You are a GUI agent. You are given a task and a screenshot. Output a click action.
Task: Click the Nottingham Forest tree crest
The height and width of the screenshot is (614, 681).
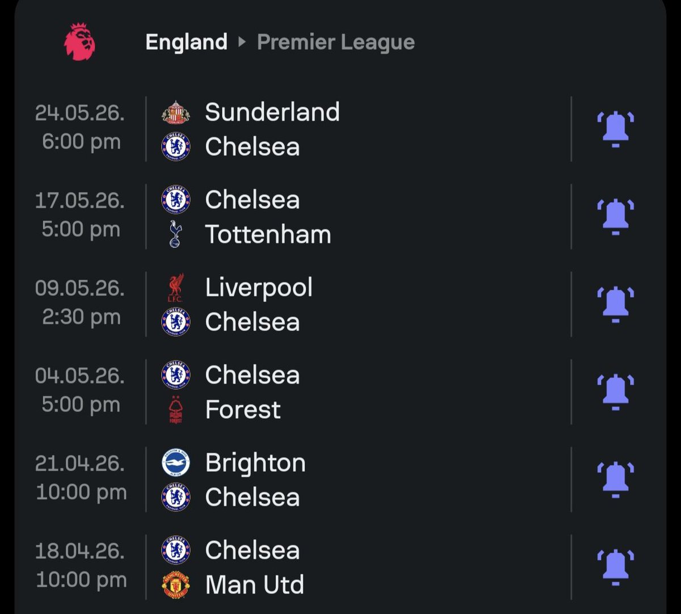176,410
